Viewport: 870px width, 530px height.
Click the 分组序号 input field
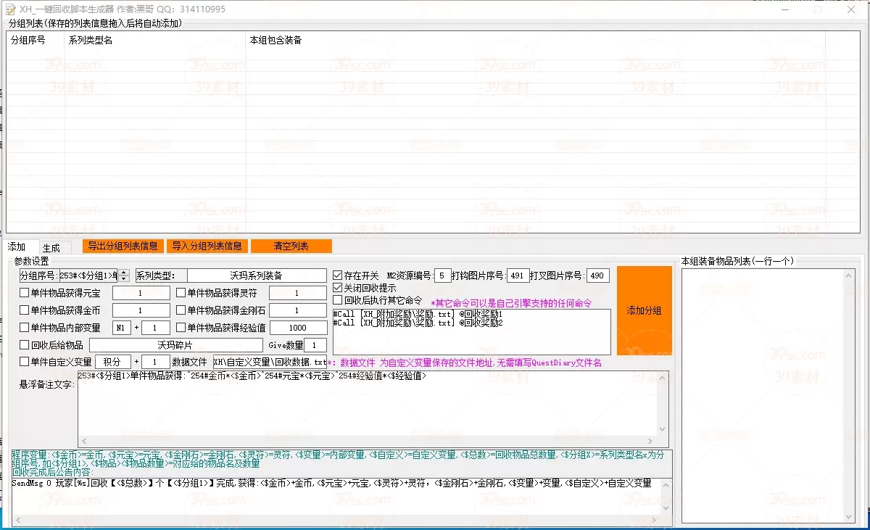88,276
